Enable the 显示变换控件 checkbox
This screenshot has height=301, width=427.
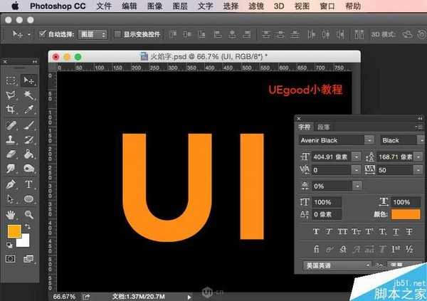tap(118, 34)
